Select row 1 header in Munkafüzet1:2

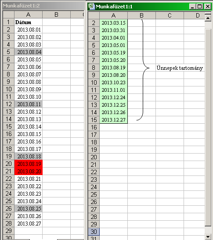[x=9, y=22]
